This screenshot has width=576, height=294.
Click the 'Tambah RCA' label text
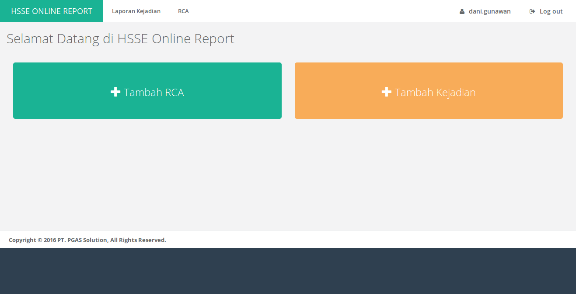[154, 93]
